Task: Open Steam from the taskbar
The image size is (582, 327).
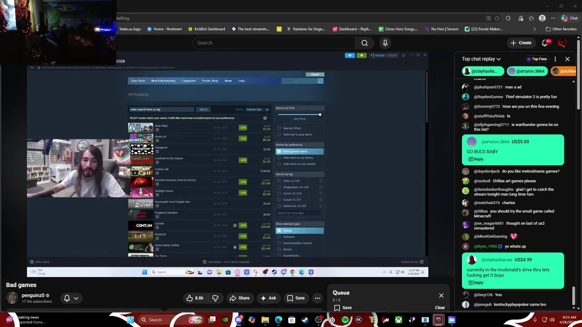Action: [305, 320]
